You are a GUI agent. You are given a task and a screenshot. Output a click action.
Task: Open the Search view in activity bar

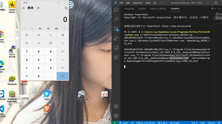click(116, 19)
